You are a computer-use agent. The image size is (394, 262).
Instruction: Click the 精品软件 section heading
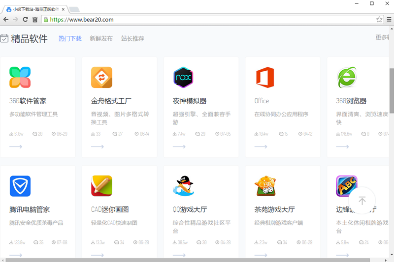pyautogui.click(x=29, y=39)
